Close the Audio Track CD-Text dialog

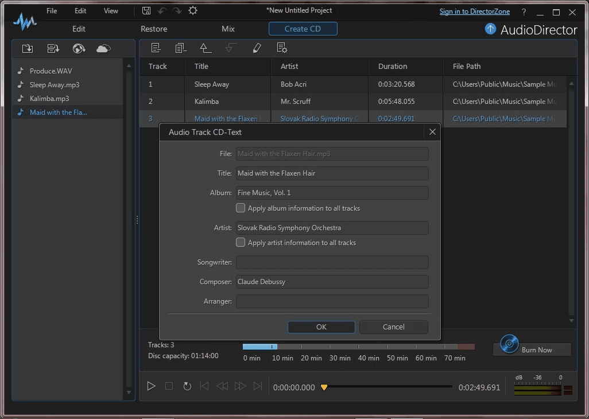coord(432,132)
